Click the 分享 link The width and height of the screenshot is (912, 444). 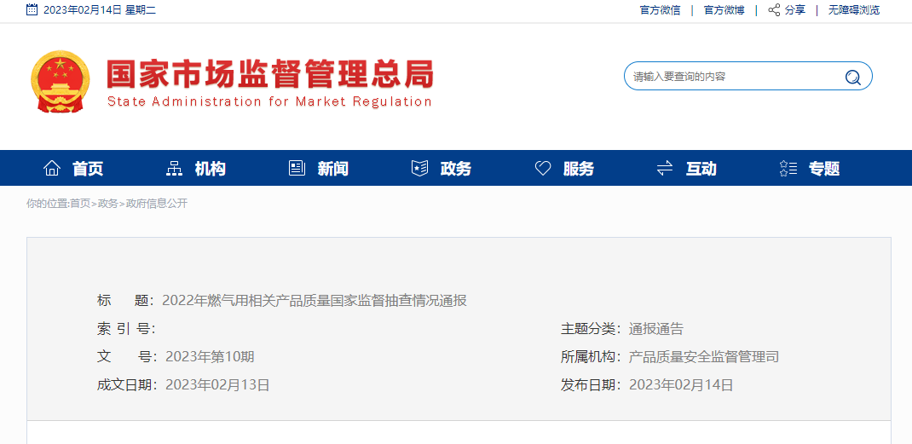[x=795, y=10]
